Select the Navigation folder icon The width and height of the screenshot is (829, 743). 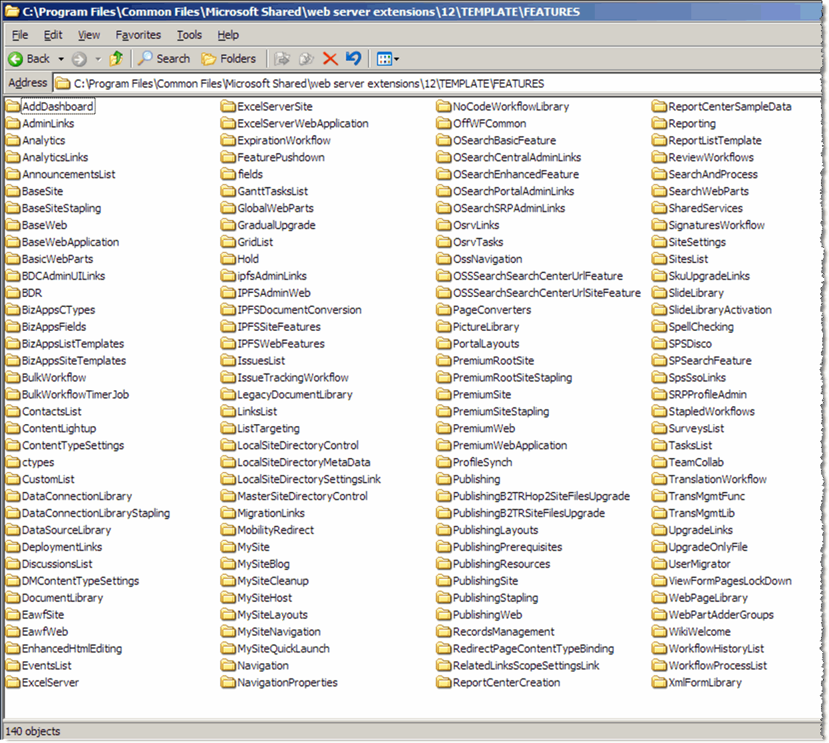coord(228,666)
